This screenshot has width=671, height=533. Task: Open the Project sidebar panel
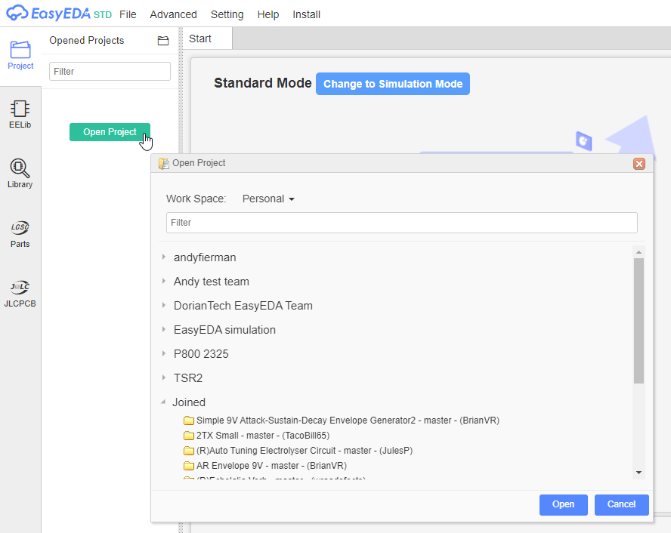pyautogui.click(x=20, y=55)
